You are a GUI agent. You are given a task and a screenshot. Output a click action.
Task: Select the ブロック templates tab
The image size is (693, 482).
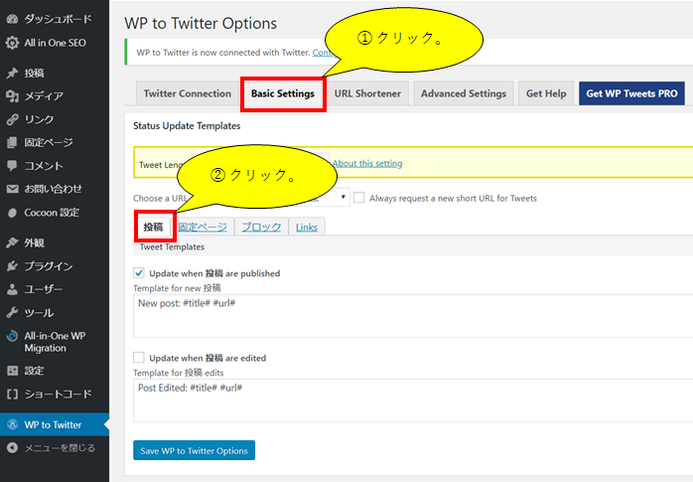click(261, 227)
